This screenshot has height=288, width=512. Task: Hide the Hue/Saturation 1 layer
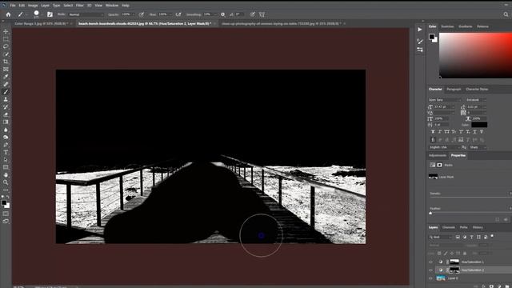pyautogui.click(x=430, y=262)
